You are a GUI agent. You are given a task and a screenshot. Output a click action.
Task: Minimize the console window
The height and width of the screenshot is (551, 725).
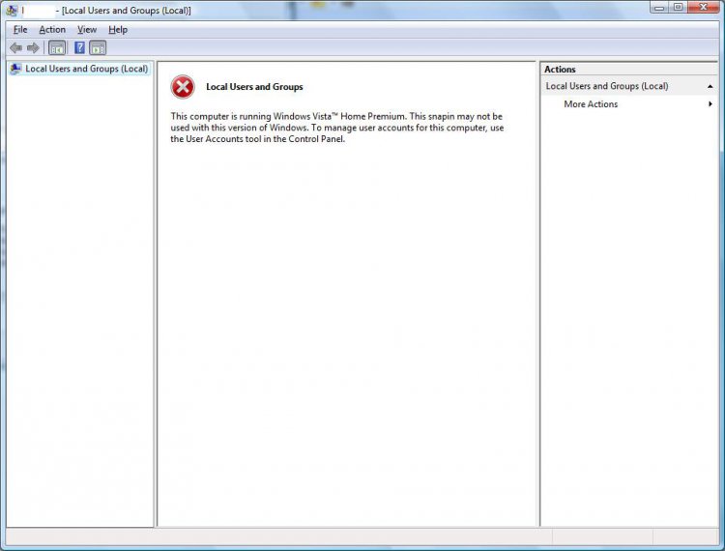(x=659, y=8)
